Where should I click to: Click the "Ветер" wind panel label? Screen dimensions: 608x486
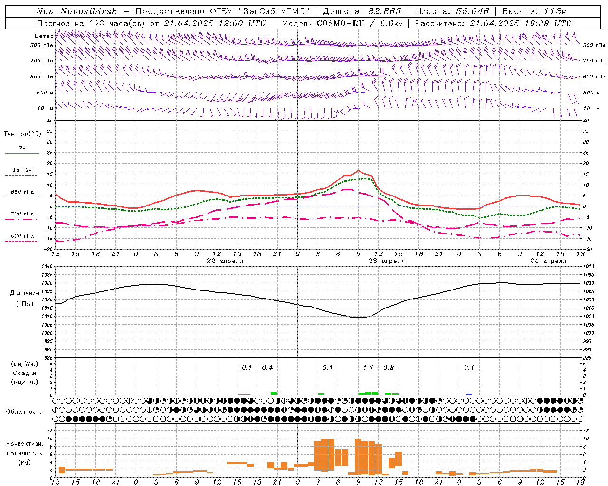(44, 36)
